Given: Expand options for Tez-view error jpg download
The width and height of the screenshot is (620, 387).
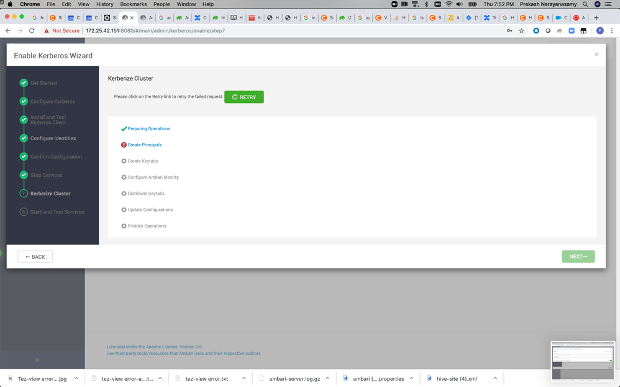Looking at the screenshot, I should 76,378.
